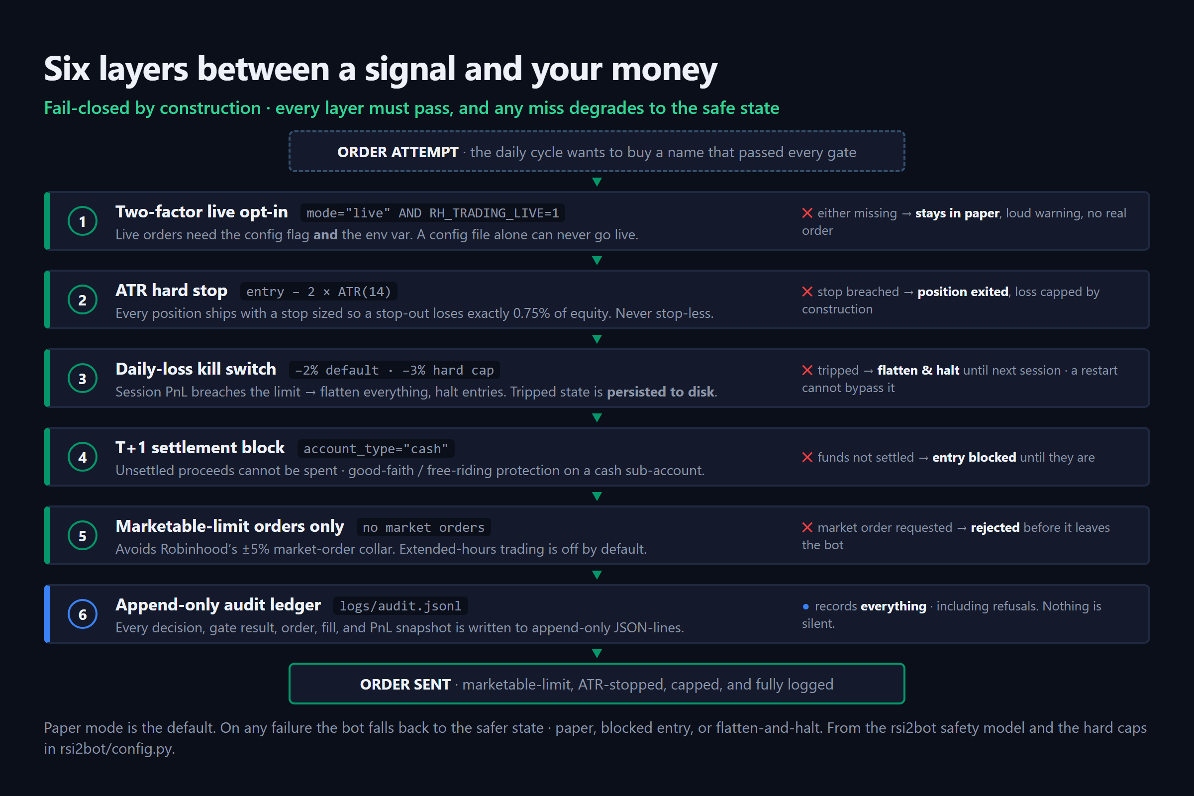1194x796 pixels.
Task: Click the circled number 2 icon
Action: pyautogui.click(x=82, y=300)
